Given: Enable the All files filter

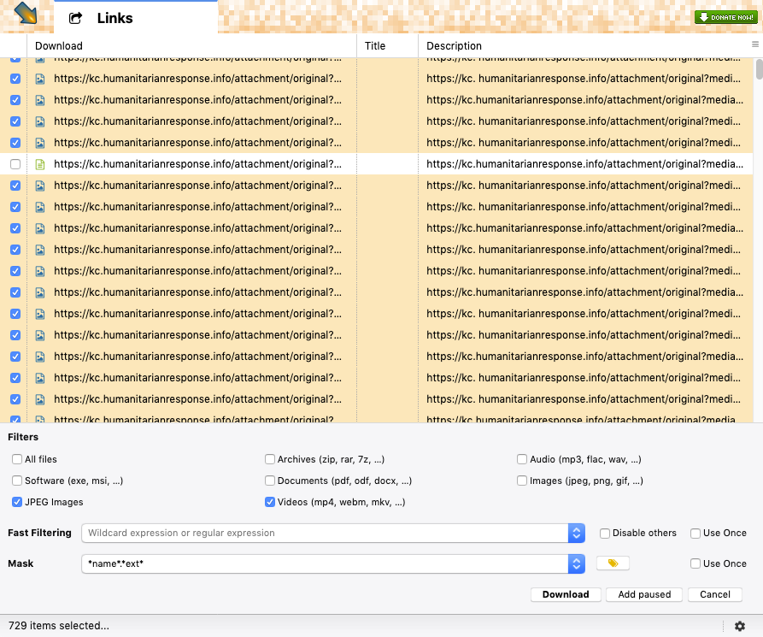Looking at the screenshot, I should [x=18, y=459].
